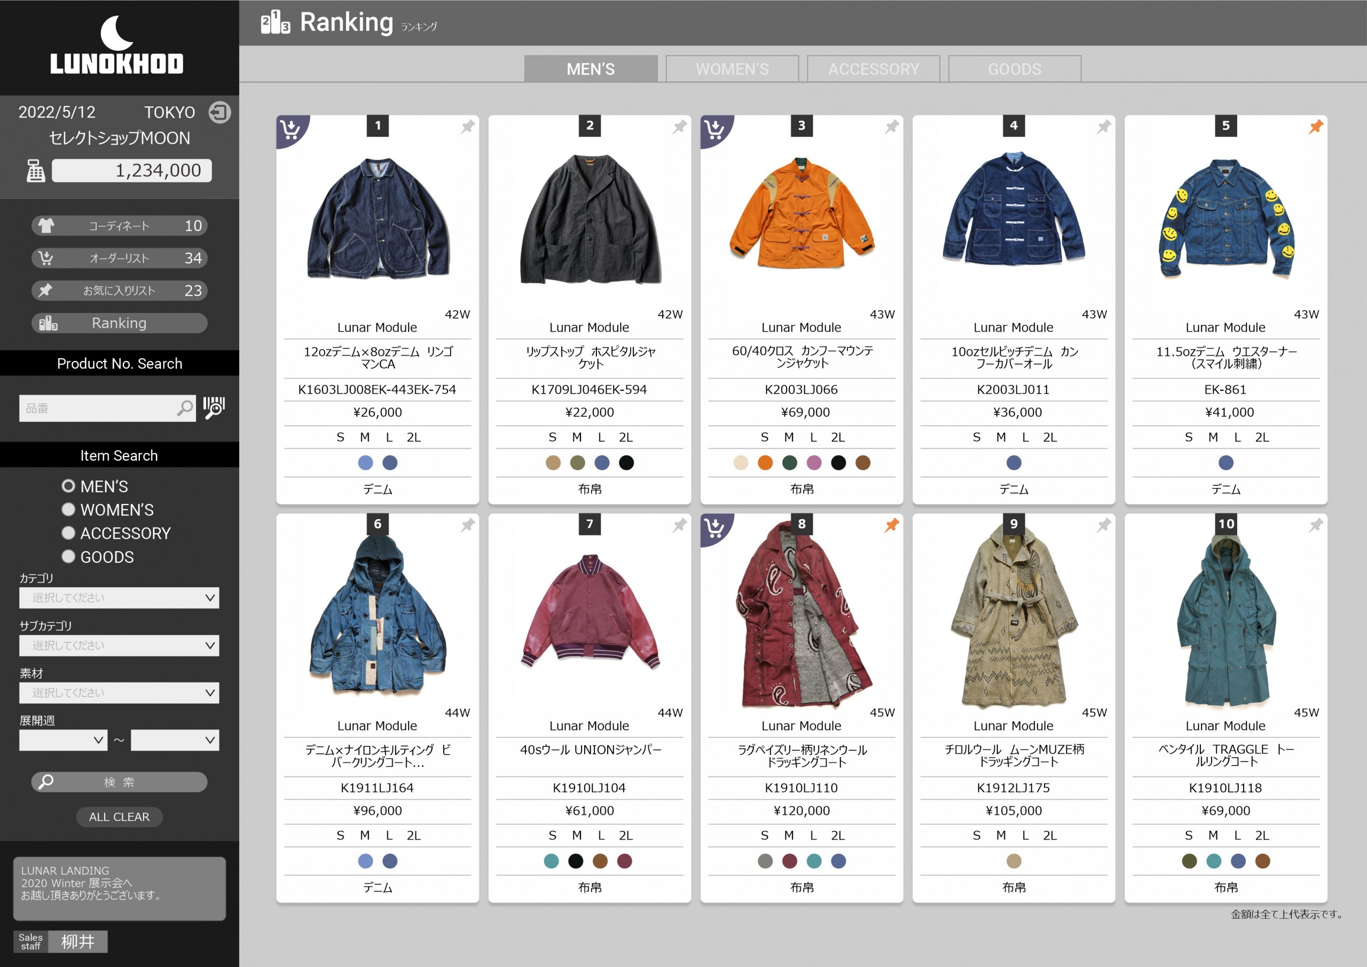Select the beige swatch on rank 9 card
This screenshot has height=967, width=1367.
(x=1014, y=861)
